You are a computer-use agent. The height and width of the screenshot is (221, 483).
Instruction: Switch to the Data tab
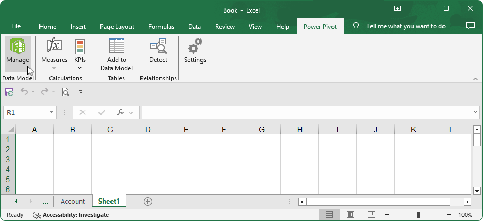click(195, 27)
